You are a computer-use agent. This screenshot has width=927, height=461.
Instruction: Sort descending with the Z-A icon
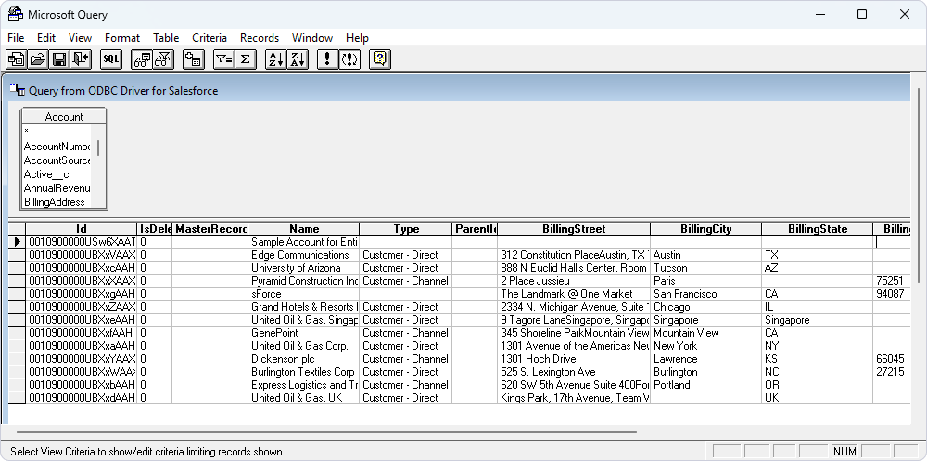(298, 59)
